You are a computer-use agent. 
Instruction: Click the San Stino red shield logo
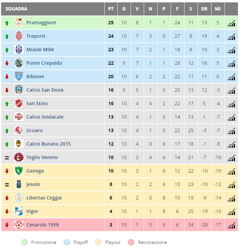tap(19, 103)
